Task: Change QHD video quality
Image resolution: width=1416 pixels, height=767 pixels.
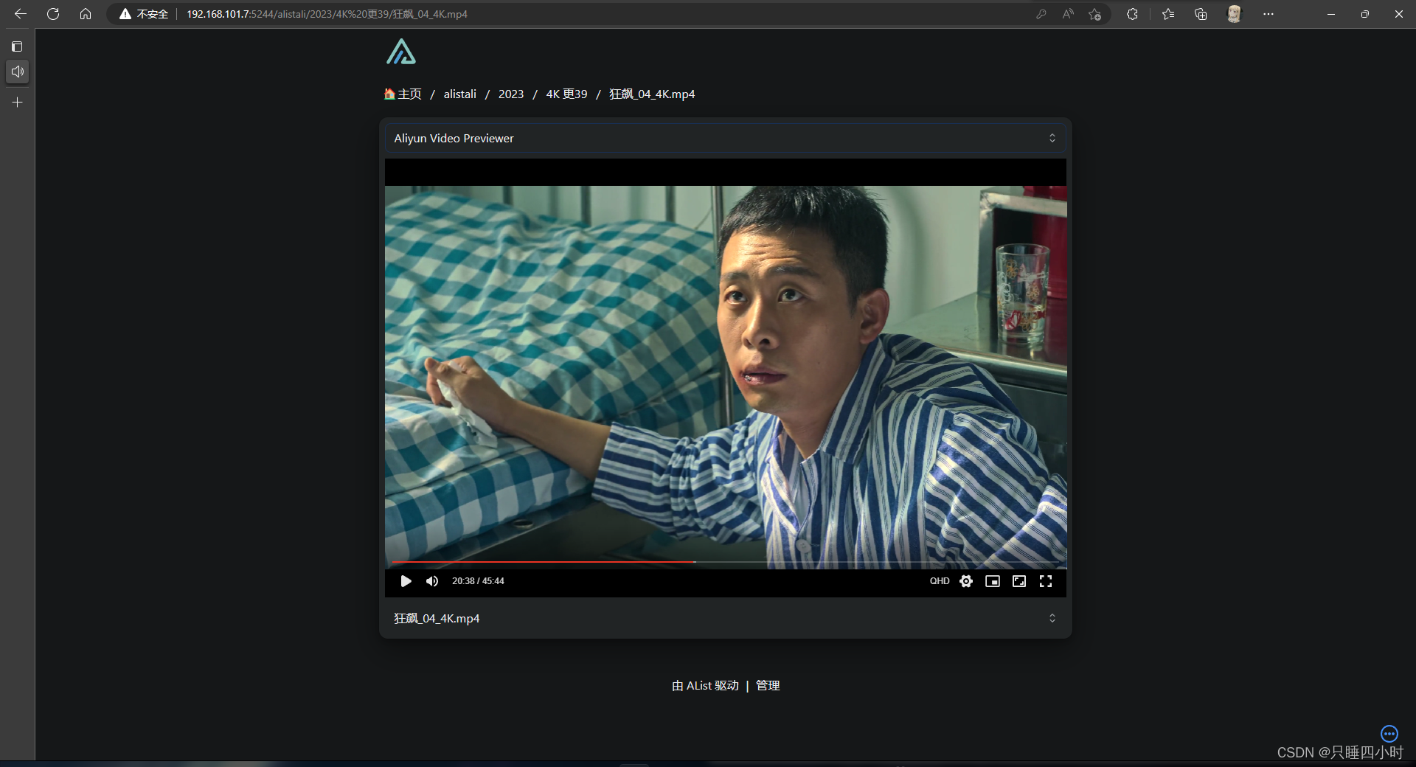Action: click(940, 581)
